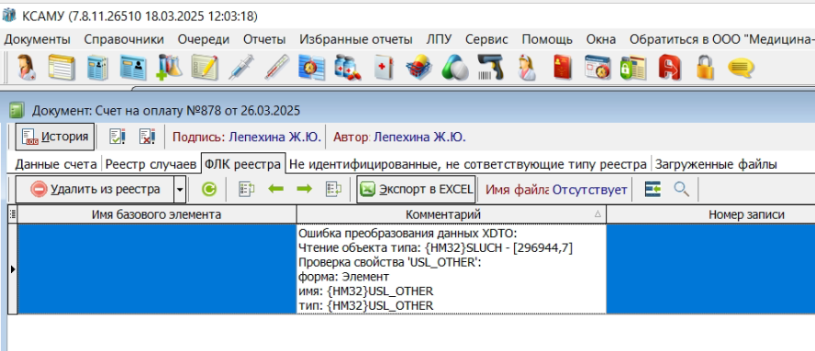Click the magnifying glass search icon
Viewport: 815px width, 351px height.
(681, 189)
